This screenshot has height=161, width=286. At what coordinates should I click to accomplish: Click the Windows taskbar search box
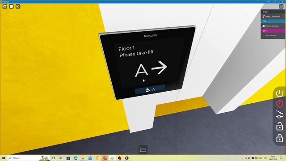[29, 158]
